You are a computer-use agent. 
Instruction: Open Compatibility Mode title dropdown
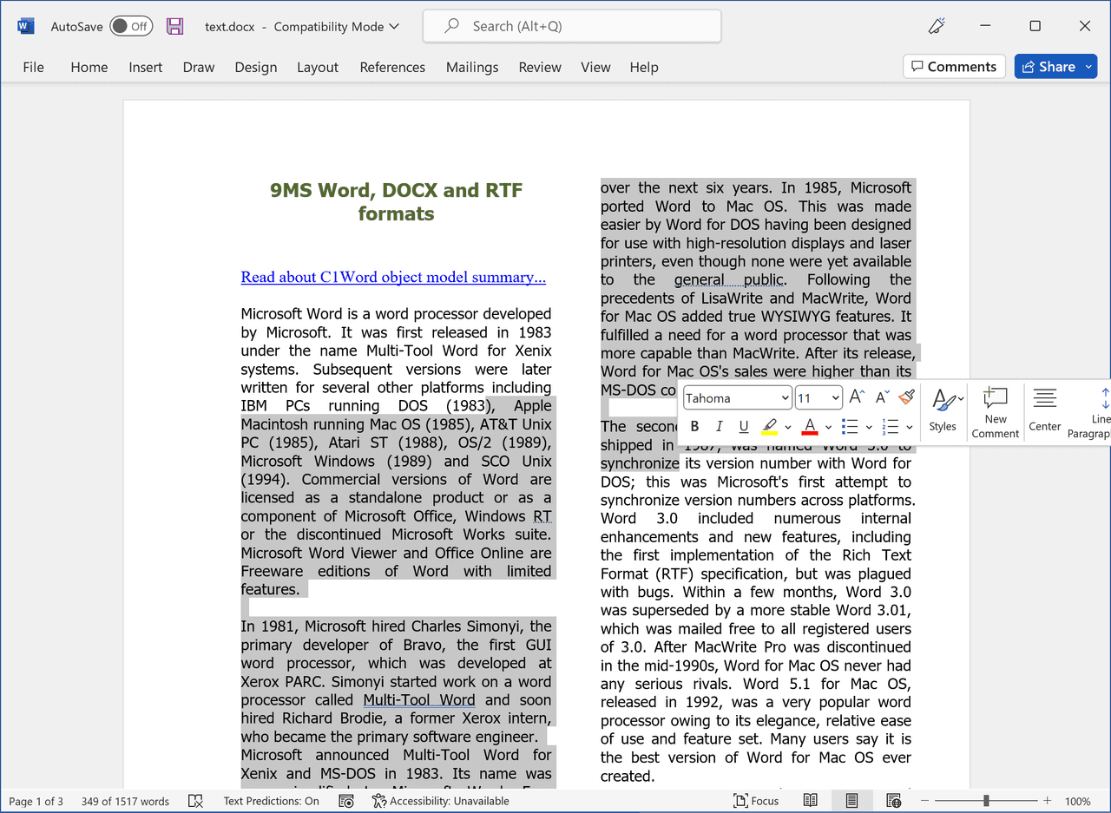(336, 26)
